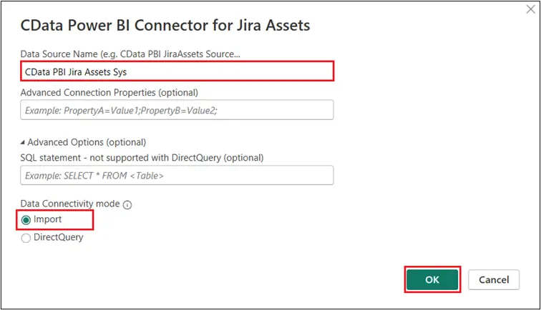Click the SQL statement input field
This screenshot has height=310, width=541.
pos(177,176)
